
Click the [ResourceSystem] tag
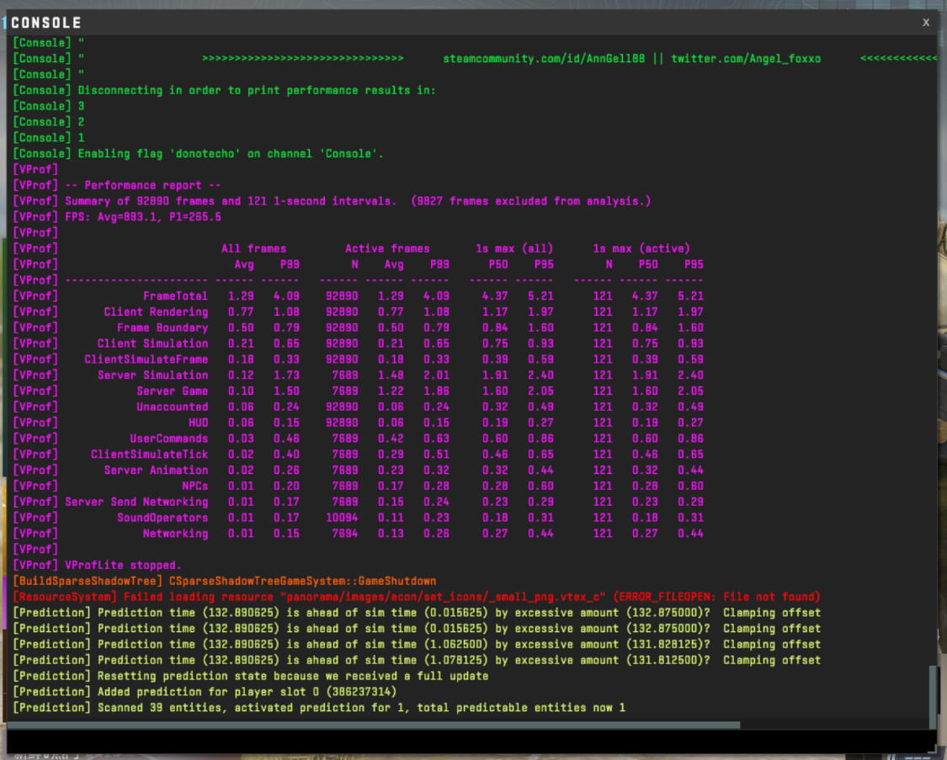65,597
